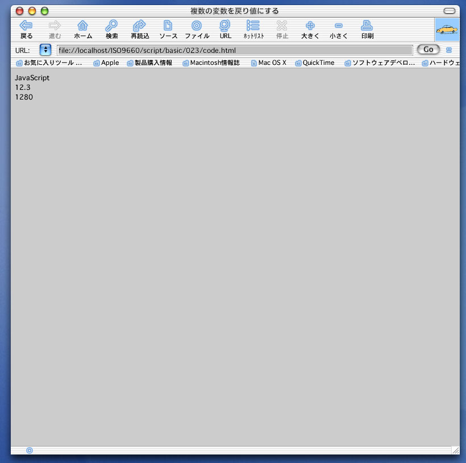The height and width of the screenshot is (463, 466).
Task: Go back with the 戻る arrow
Action: point(26,29)
